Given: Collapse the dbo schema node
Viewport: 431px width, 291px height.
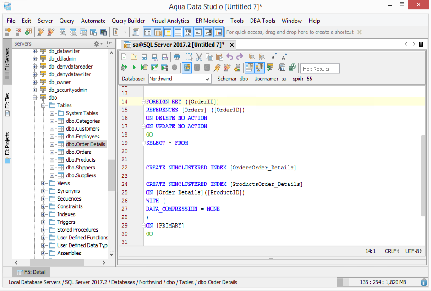Looking at the screenshot, I should [35, 98].
